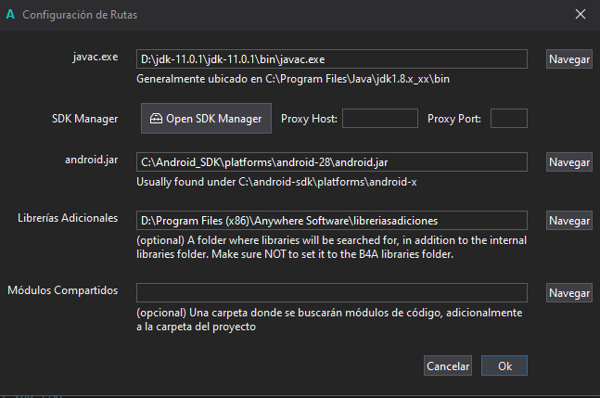
Task: Click the '(opcional) Una carpeta donde' description
Action: pyautogui.click(x=329, y=319)
